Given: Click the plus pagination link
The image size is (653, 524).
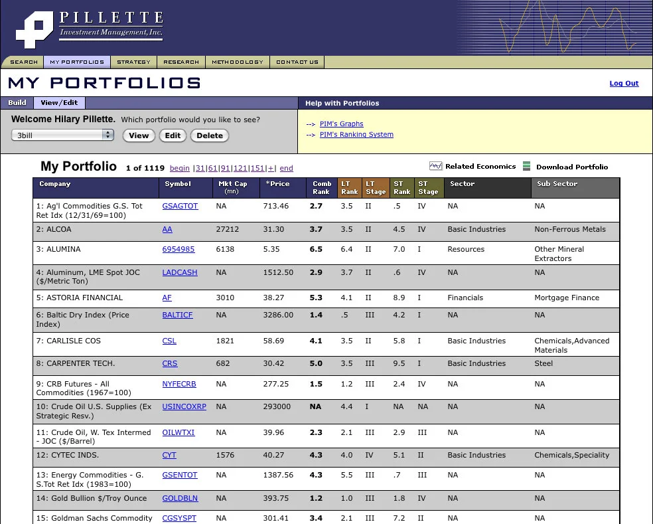Looking at the screenshot, I should tap(271, 168).
